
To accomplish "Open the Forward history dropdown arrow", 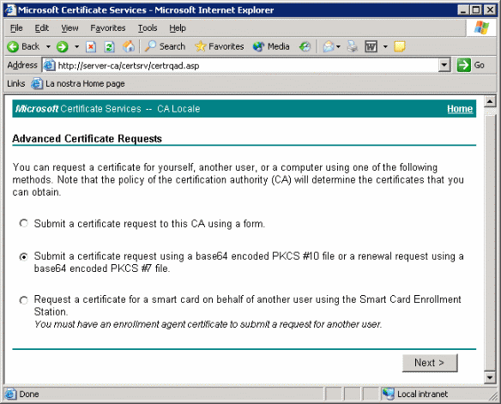I will pyautogui.click(x=76, y=46).
